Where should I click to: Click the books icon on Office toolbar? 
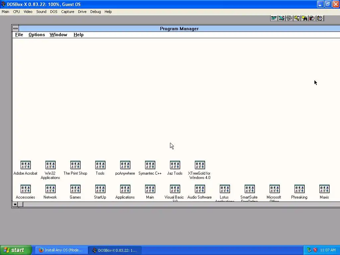click(x=312, y=18)
